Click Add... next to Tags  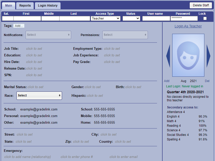click(19, 26)
